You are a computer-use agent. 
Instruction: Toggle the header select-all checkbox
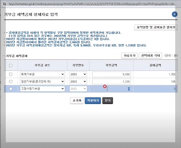click(11, 65)
